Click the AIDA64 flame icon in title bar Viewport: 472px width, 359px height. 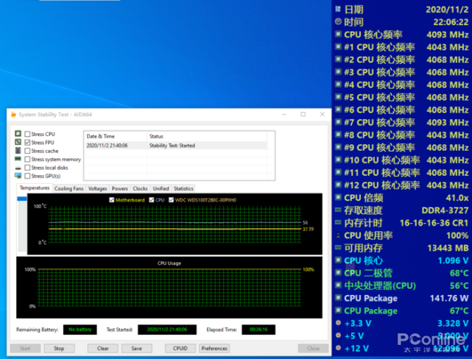click(x=13, y=115)
